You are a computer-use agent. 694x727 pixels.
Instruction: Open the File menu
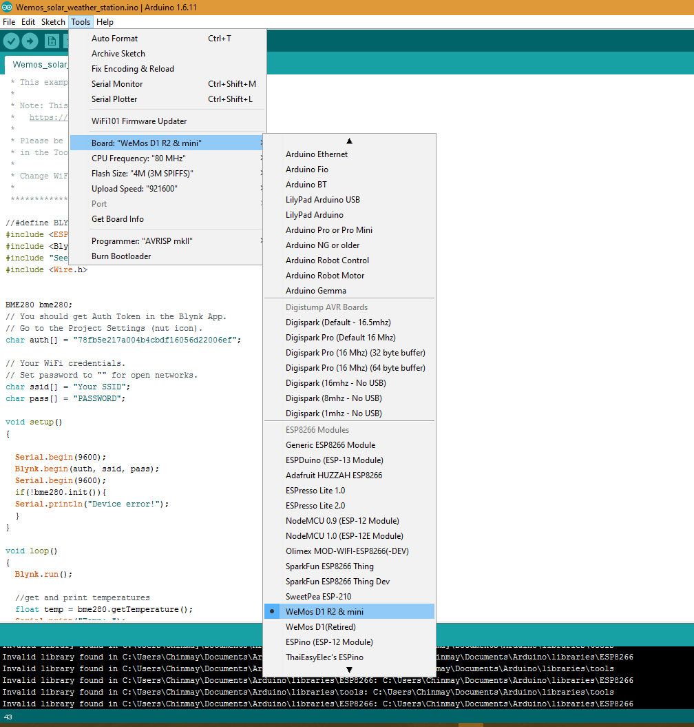pos(9,22)
